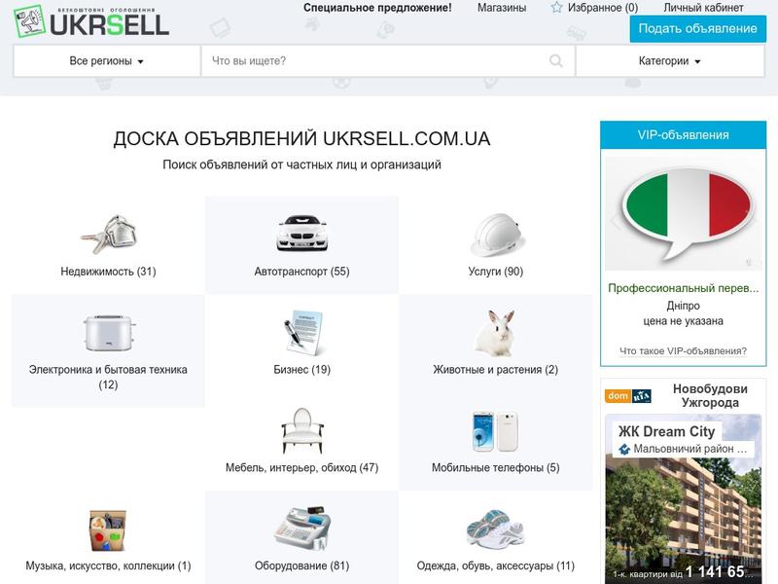Click the toaster icon for Электроника
778x584 pixels.
click(107, 333)
